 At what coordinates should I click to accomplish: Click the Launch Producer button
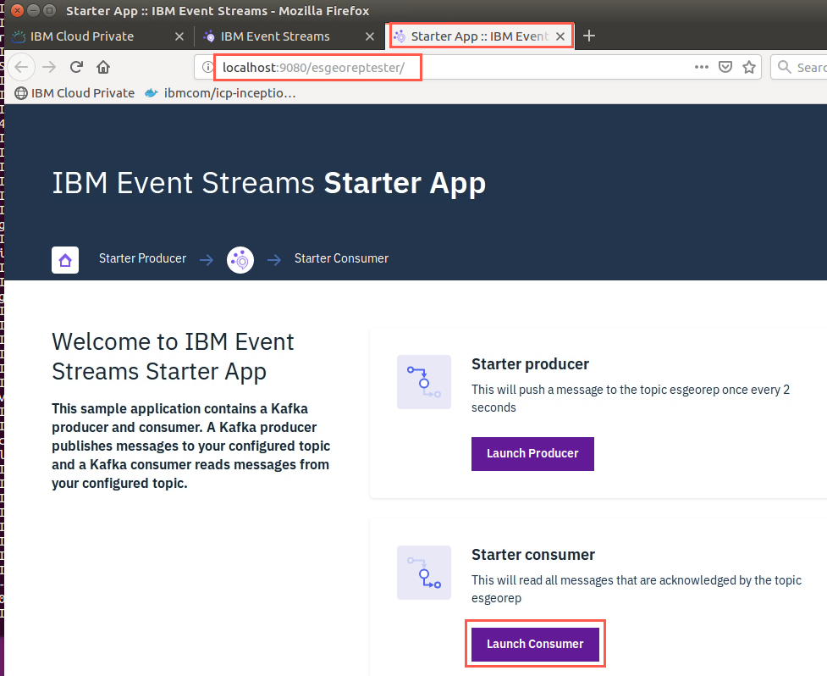(532, 453)
